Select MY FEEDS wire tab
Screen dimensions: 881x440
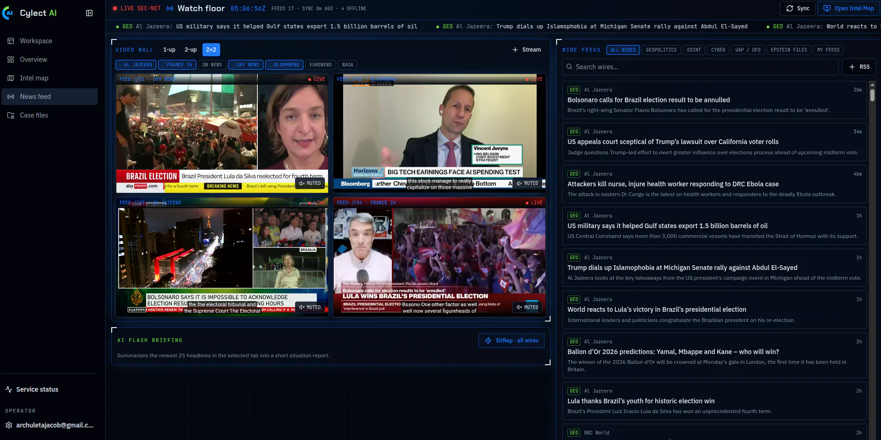tap(828, 50)
